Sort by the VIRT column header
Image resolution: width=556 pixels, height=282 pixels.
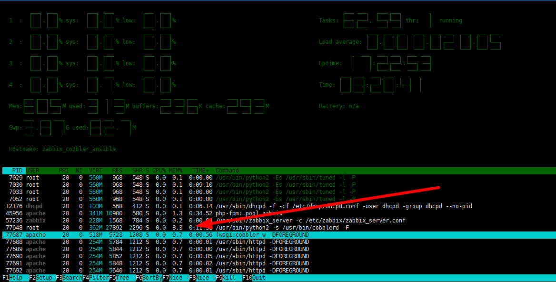tap(96, 171)
